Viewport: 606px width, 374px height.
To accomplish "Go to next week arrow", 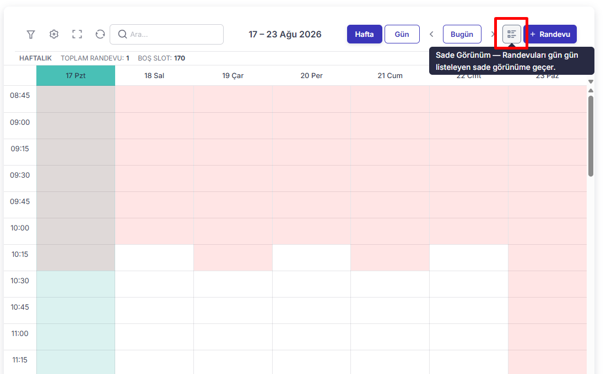I will [493, 34].
